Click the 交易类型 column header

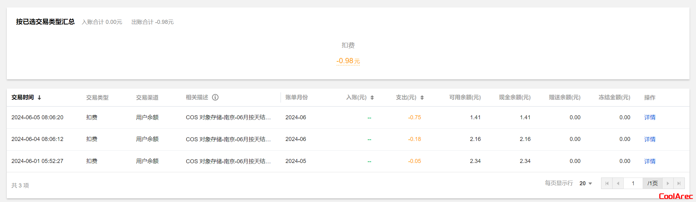click(97, 98)
